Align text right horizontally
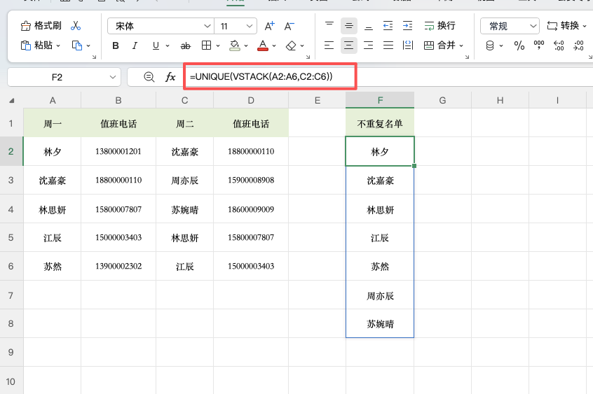 point(369,45)
